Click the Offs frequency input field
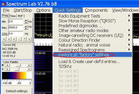 (16, 34)
